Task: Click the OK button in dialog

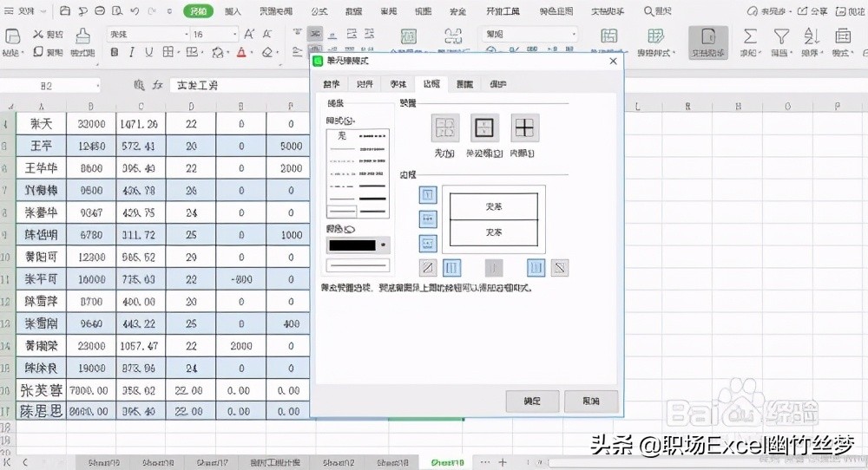Action: pyautogui.click(x=532, y=401)
